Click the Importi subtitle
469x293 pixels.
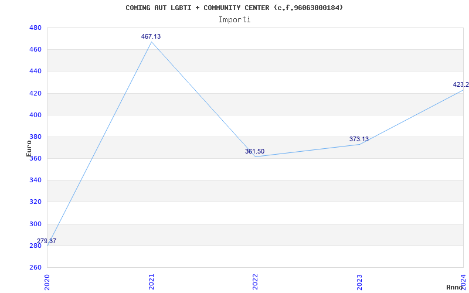tap(235, 20)
